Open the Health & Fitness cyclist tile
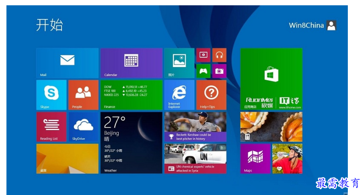 coord(287,159)
